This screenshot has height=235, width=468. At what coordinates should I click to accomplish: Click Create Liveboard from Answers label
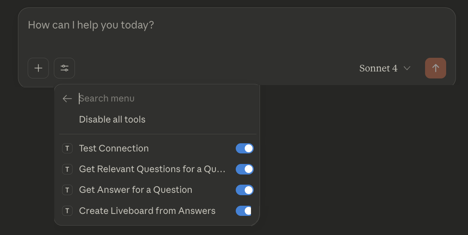[147, 211]
